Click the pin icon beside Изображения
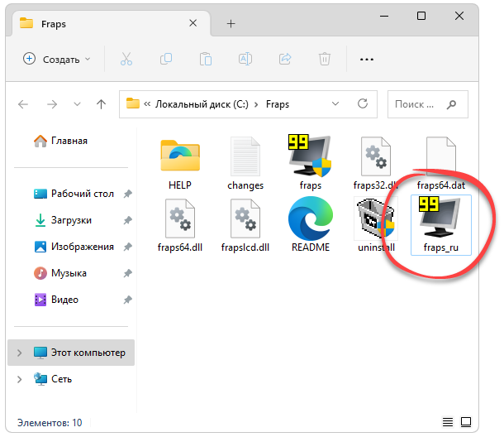The image size is (504, 437). click(x=128, y=247)
